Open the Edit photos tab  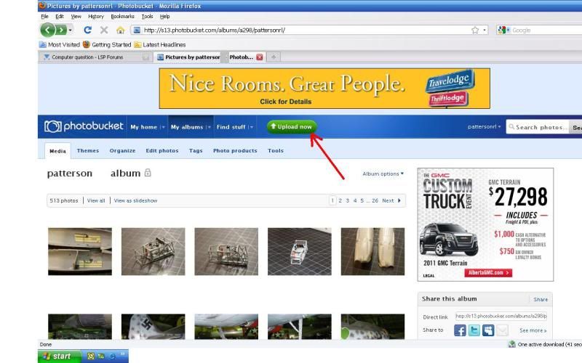coord(162,151)
